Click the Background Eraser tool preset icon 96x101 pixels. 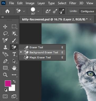(18, 11)
